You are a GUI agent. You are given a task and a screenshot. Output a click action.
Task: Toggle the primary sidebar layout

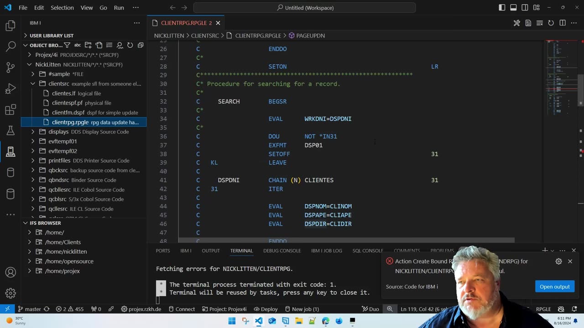tap(502, 8)
